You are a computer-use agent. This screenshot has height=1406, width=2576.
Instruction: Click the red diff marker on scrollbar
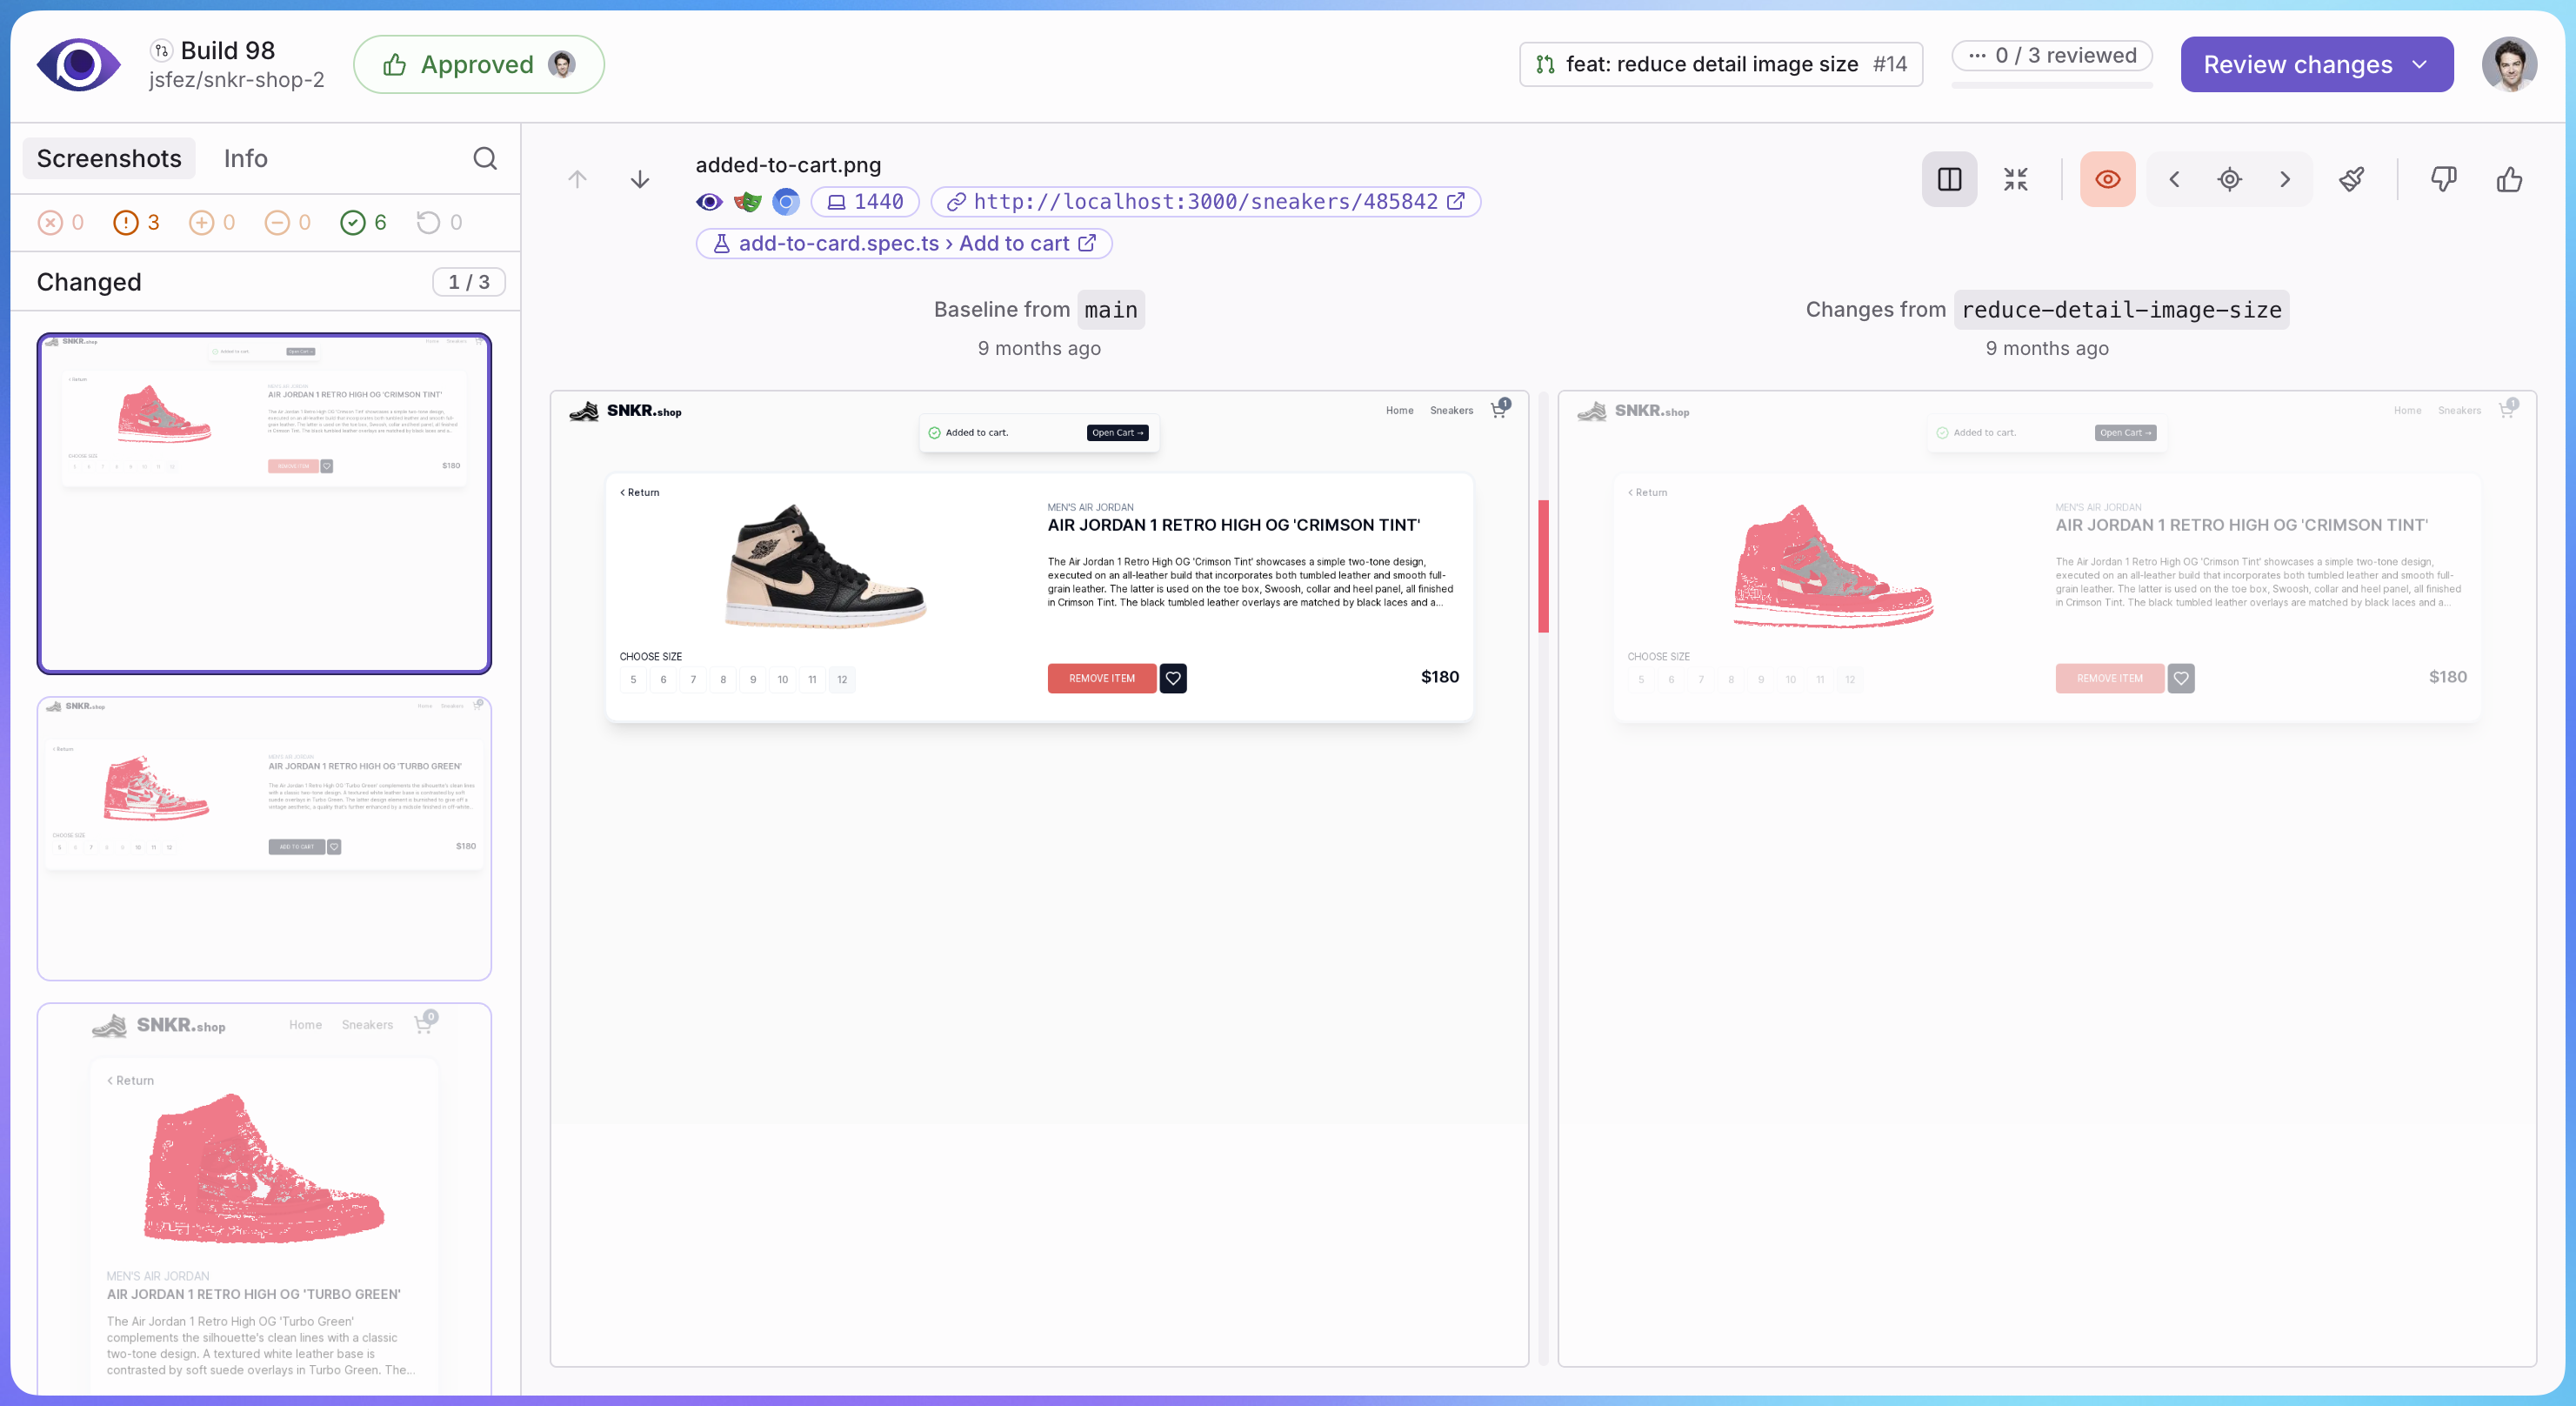coord(1543,566)
